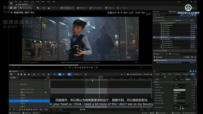Collapse the Light section in Details
Screen dimensions: 203x114
[x=154, y=82]
